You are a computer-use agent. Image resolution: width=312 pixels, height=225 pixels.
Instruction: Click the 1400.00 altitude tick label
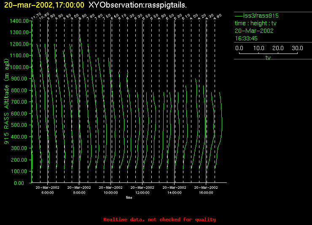coord(18,21)
